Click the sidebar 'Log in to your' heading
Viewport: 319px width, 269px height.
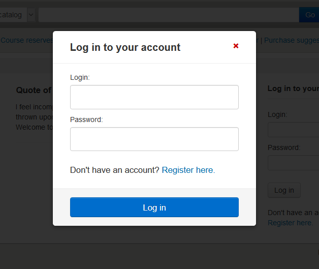(x=293, y=88)
